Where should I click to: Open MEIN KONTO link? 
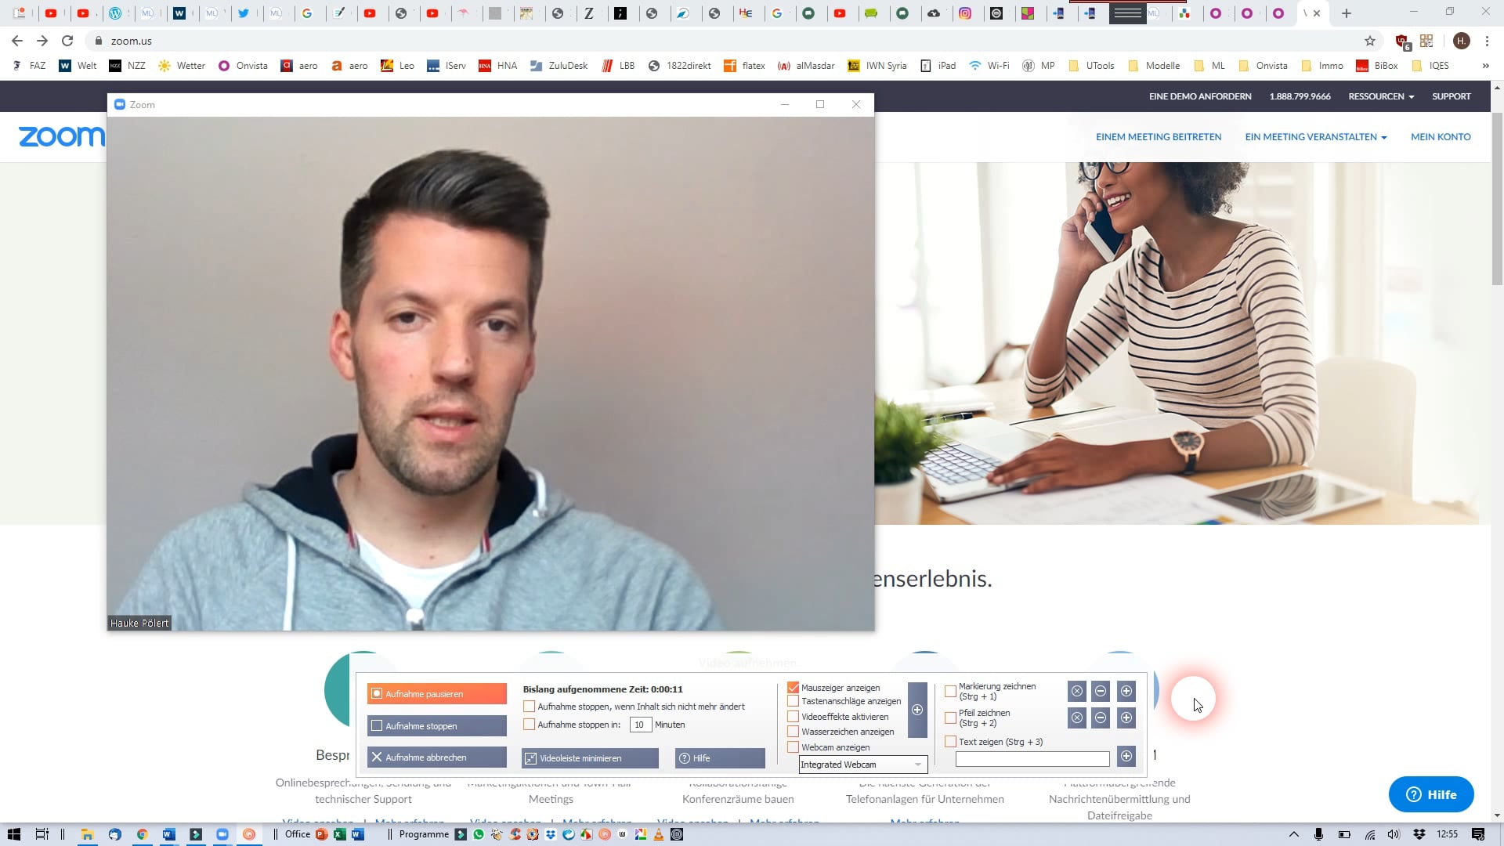(x=1441, y=137)
